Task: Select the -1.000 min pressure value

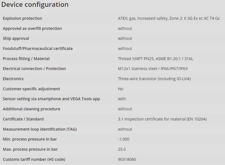Action: coord(123,139)
